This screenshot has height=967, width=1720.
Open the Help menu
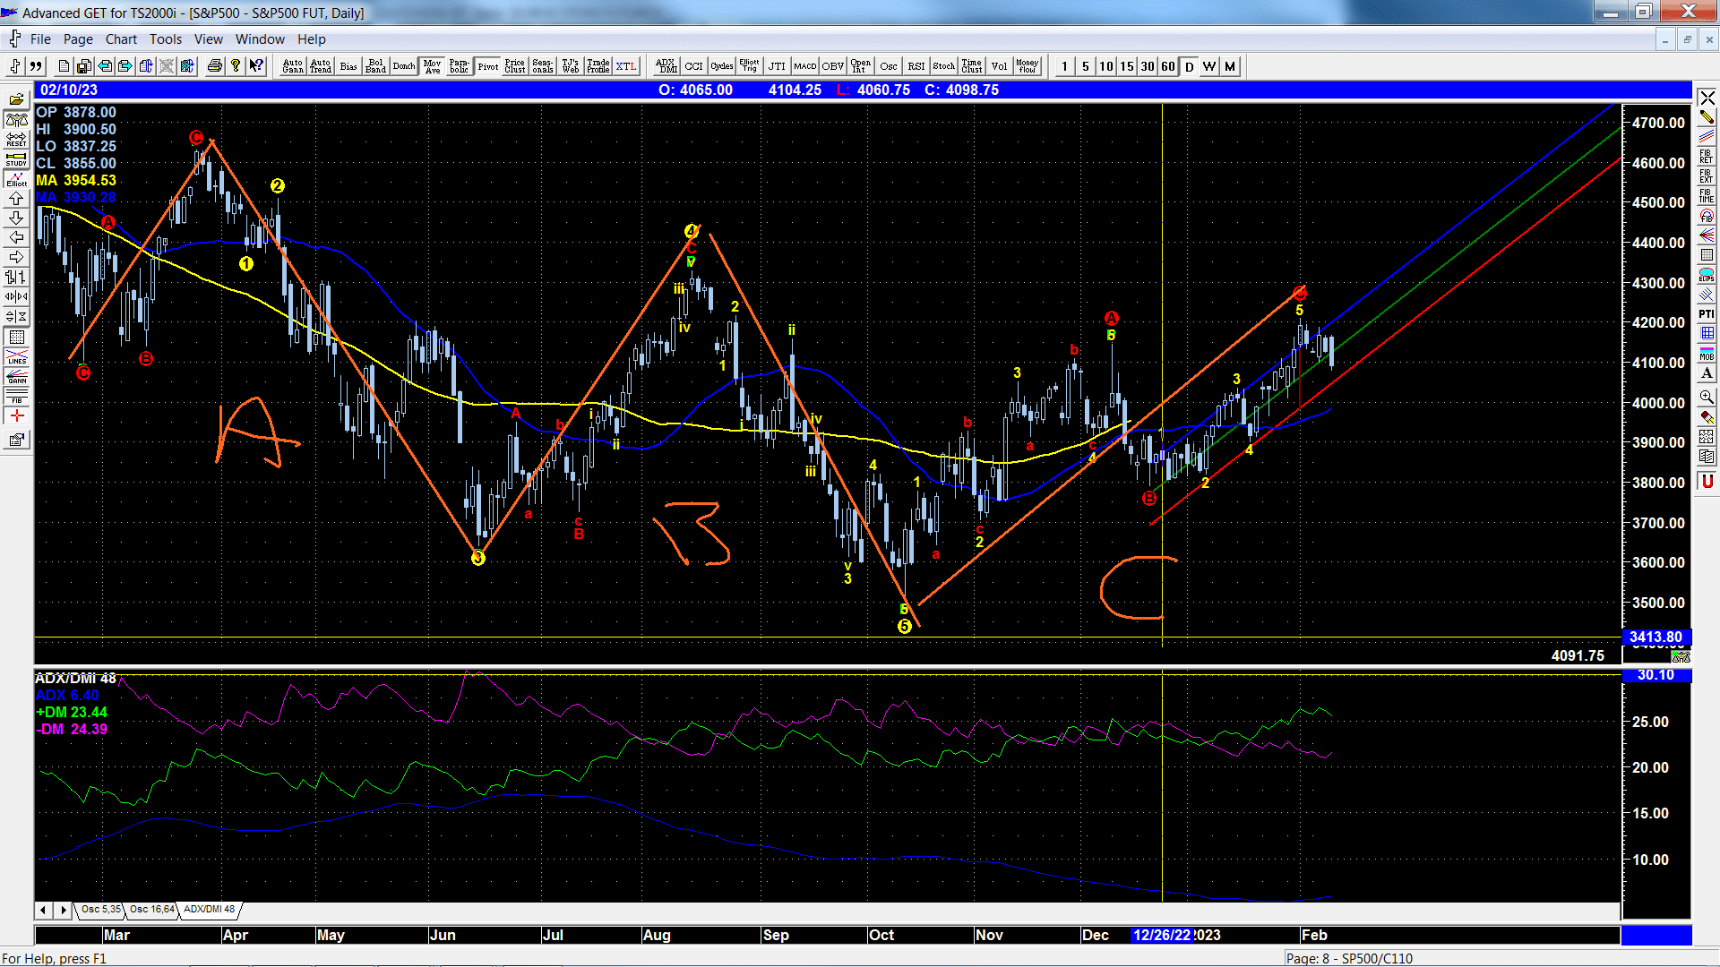[x=312, y=39]
